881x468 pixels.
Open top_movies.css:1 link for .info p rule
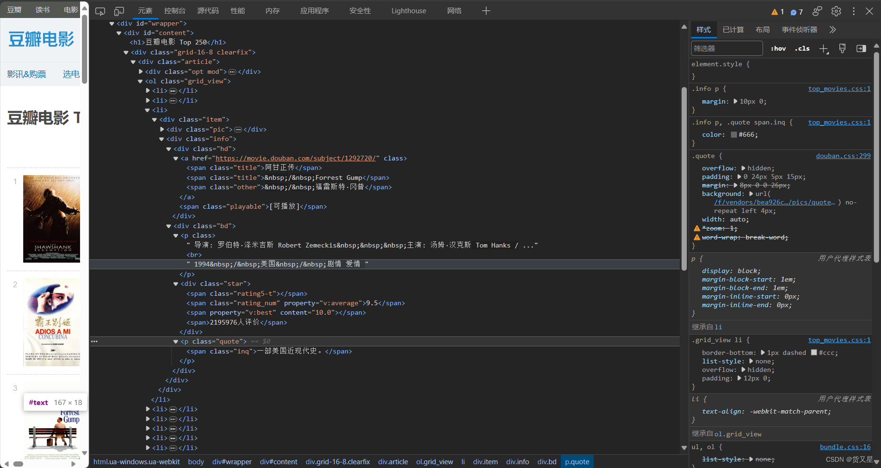point(839,88)
